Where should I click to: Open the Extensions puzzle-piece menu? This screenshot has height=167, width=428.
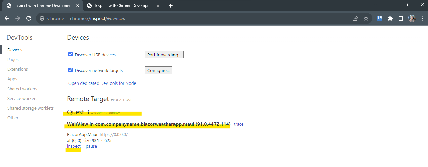click(390, 18)
